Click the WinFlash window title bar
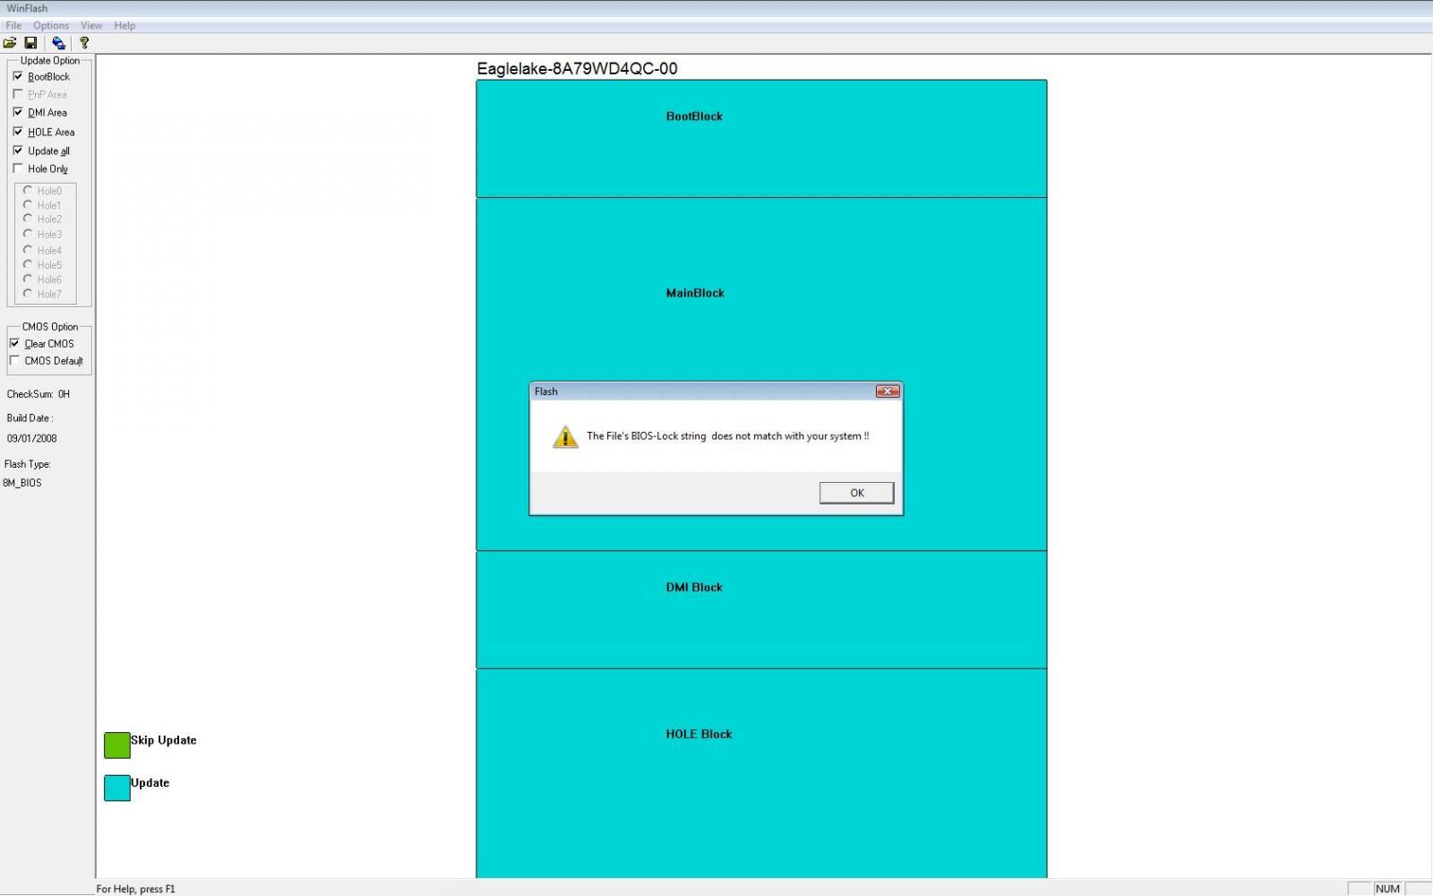 coord(716,8)
